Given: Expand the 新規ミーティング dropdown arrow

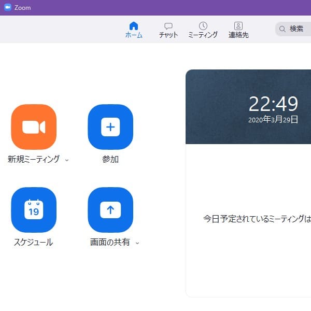Looking at the screenshot, I should click(x=67, y=160).
